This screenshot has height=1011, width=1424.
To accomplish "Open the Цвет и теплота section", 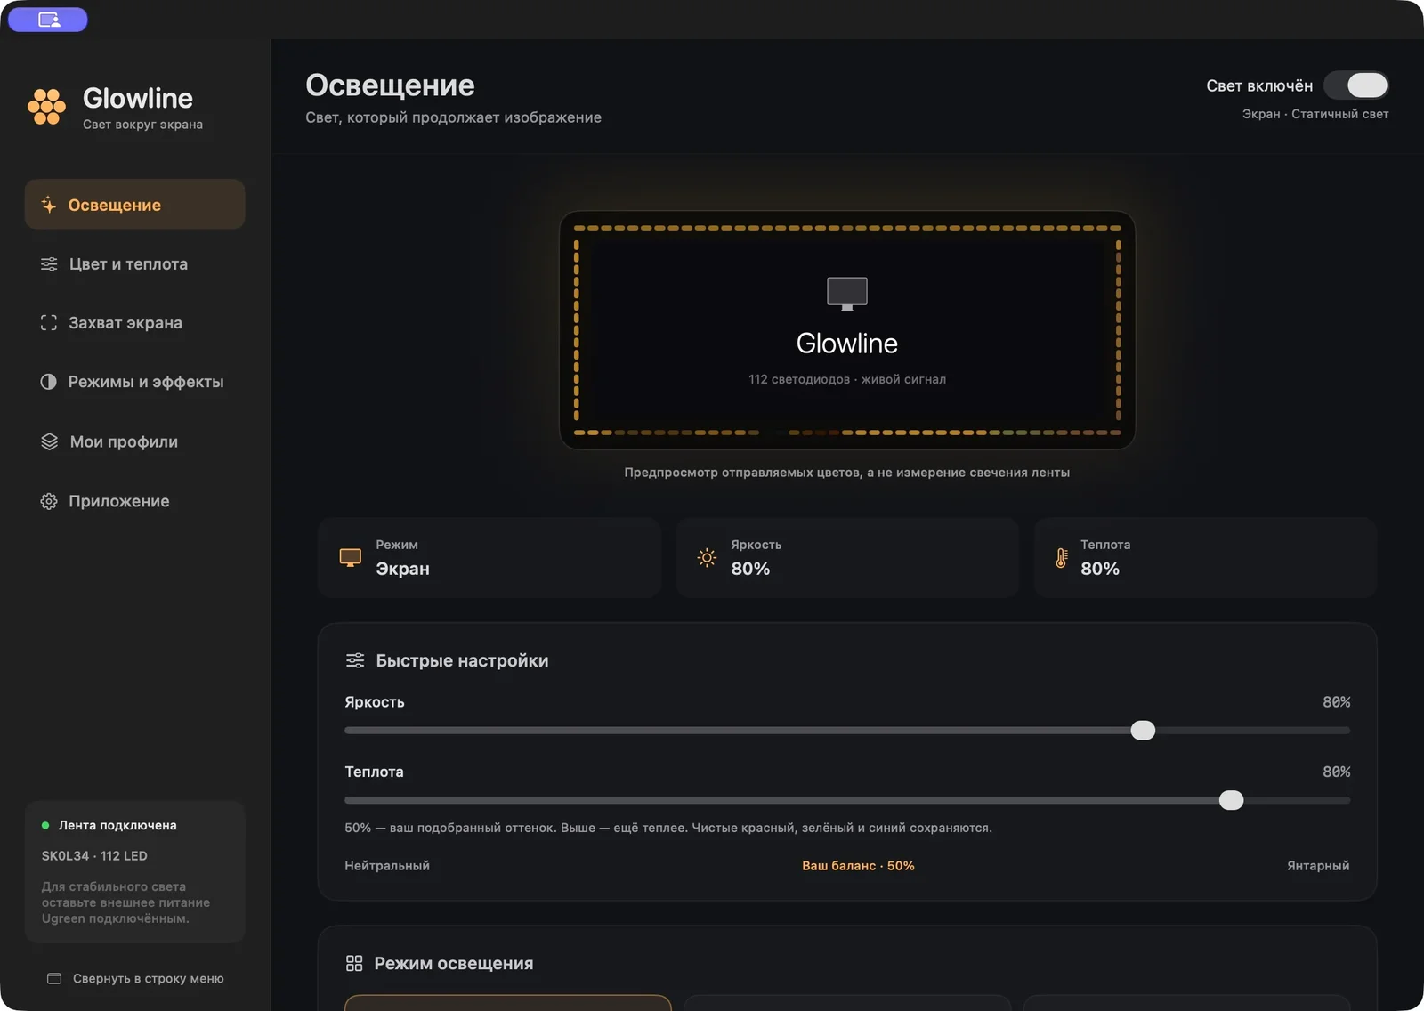I will pos(135,264).
